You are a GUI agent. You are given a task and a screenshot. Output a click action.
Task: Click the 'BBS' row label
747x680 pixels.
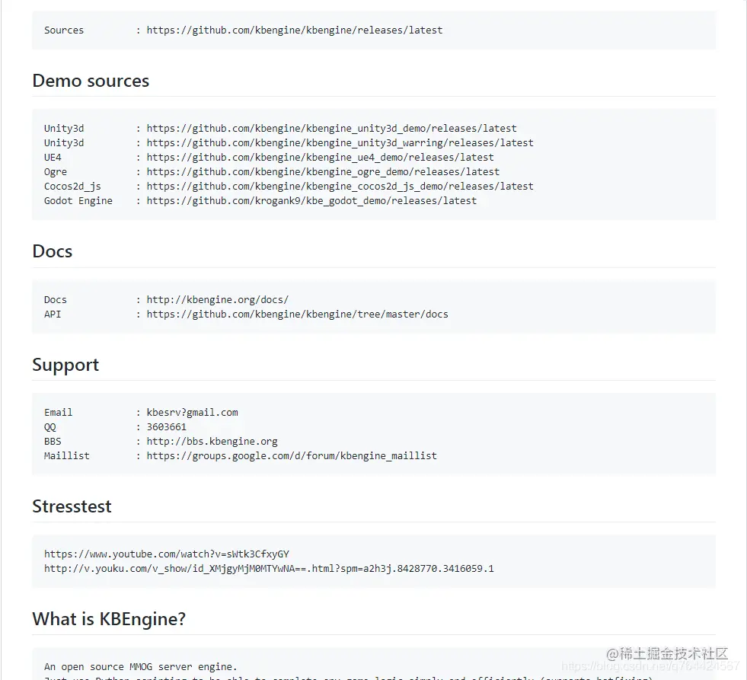[x=53, y=441]
